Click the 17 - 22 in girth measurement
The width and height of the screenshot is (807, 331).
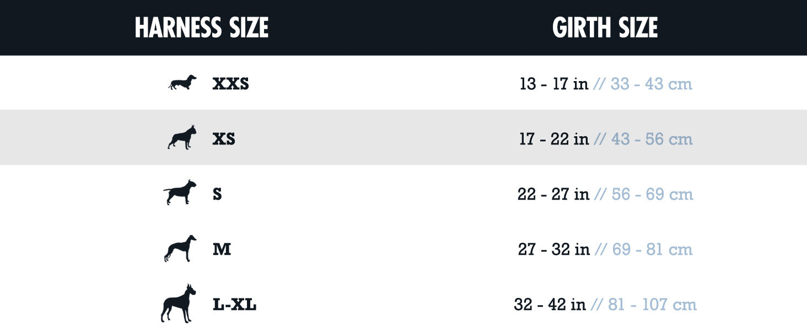(x=554, y=139)
